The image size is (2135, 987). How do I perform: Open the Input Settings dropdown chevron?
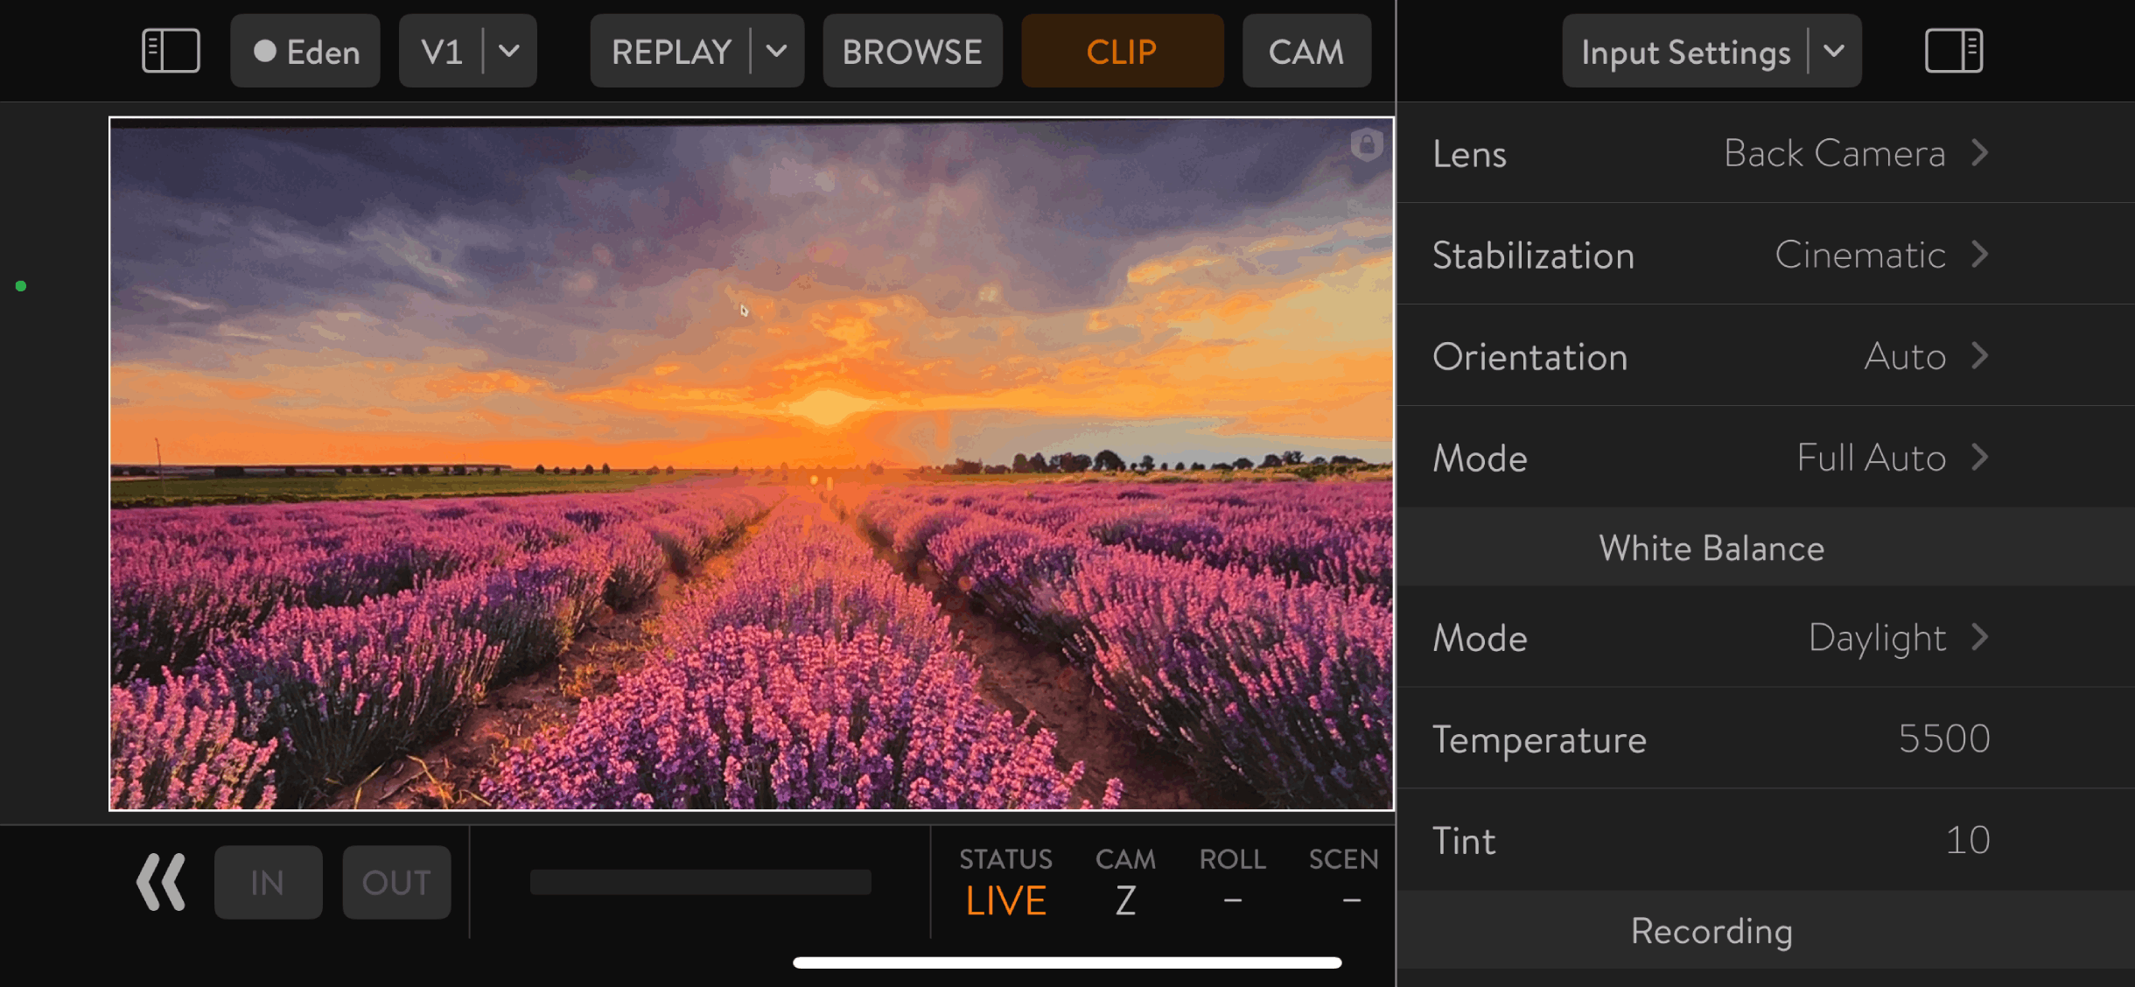point(1834,51)
